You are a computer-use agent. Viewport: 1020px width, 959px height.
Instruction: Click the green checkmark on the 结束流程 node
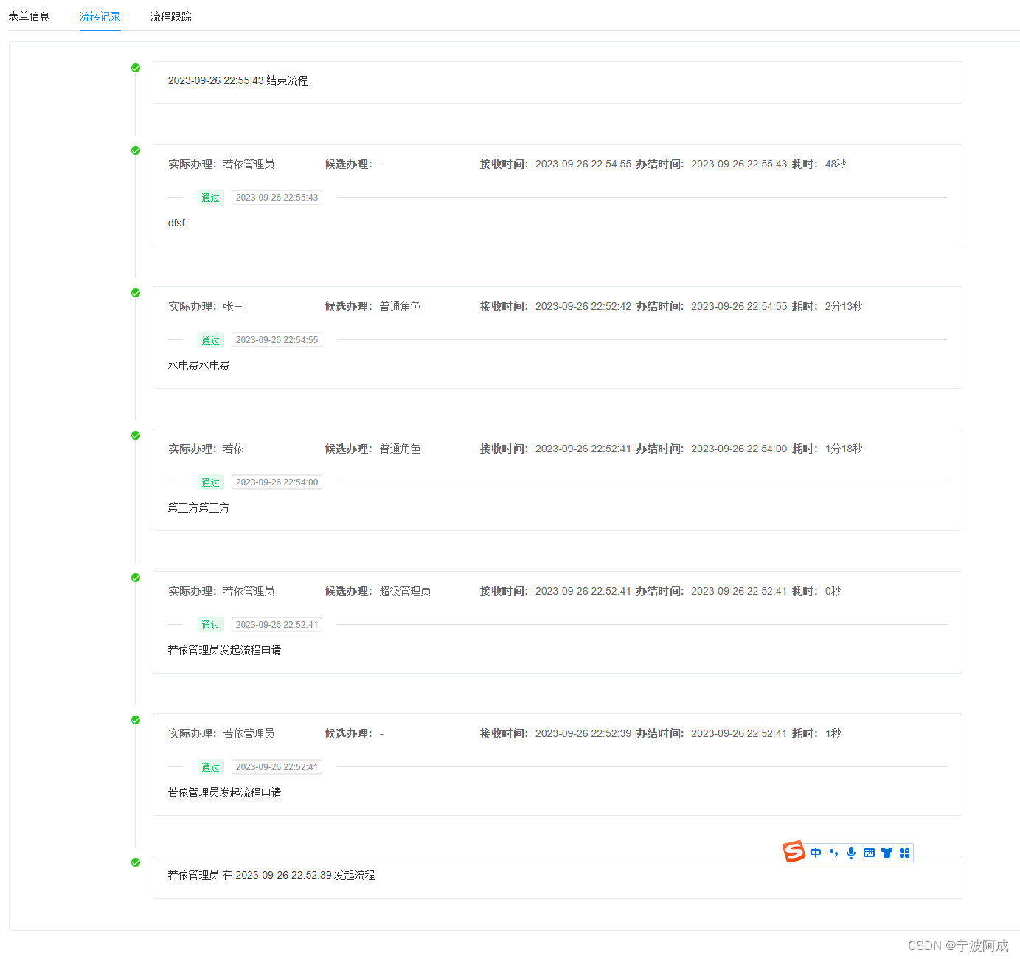135,67
